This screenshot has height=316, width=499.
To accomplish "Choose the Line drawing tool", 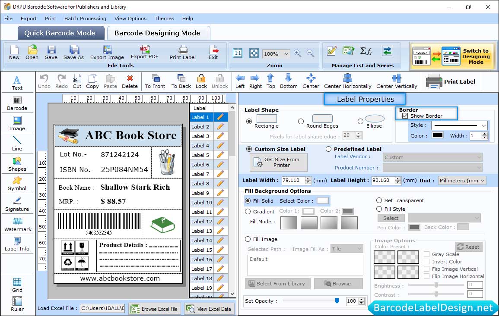I will (17, 144).
